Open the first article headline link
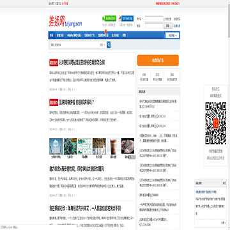The width and height of the screenshot is (230, 230). tap(82, 63)
